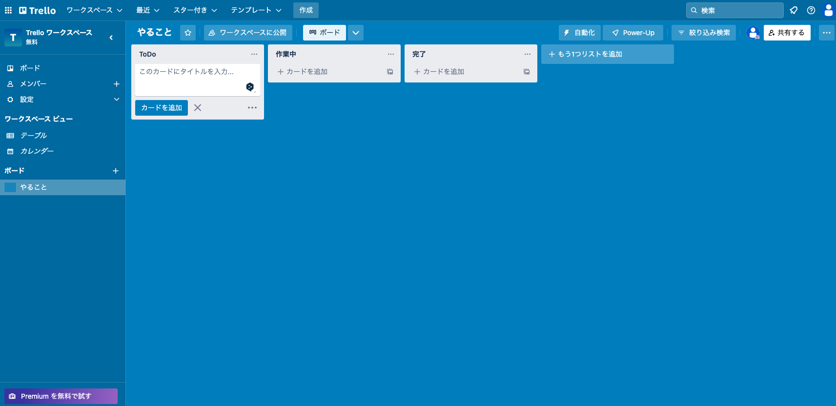836x406 pixels.
Task: Cancel adding card with X icon
Action: (x=198, y=108)
